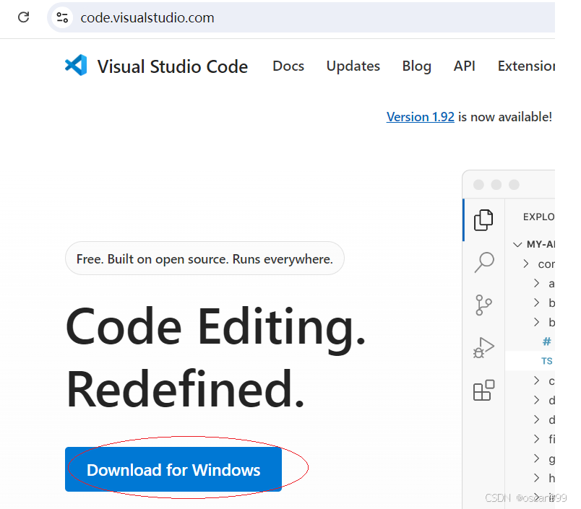
Task: Click the Visual Studio Code logo icon
Action: pyautogui.click(x=76, y=65)
